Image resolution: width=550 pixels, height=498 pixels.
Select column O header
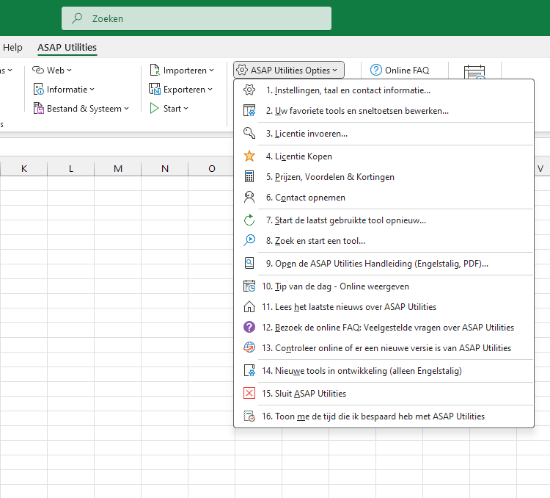point(211,169)
